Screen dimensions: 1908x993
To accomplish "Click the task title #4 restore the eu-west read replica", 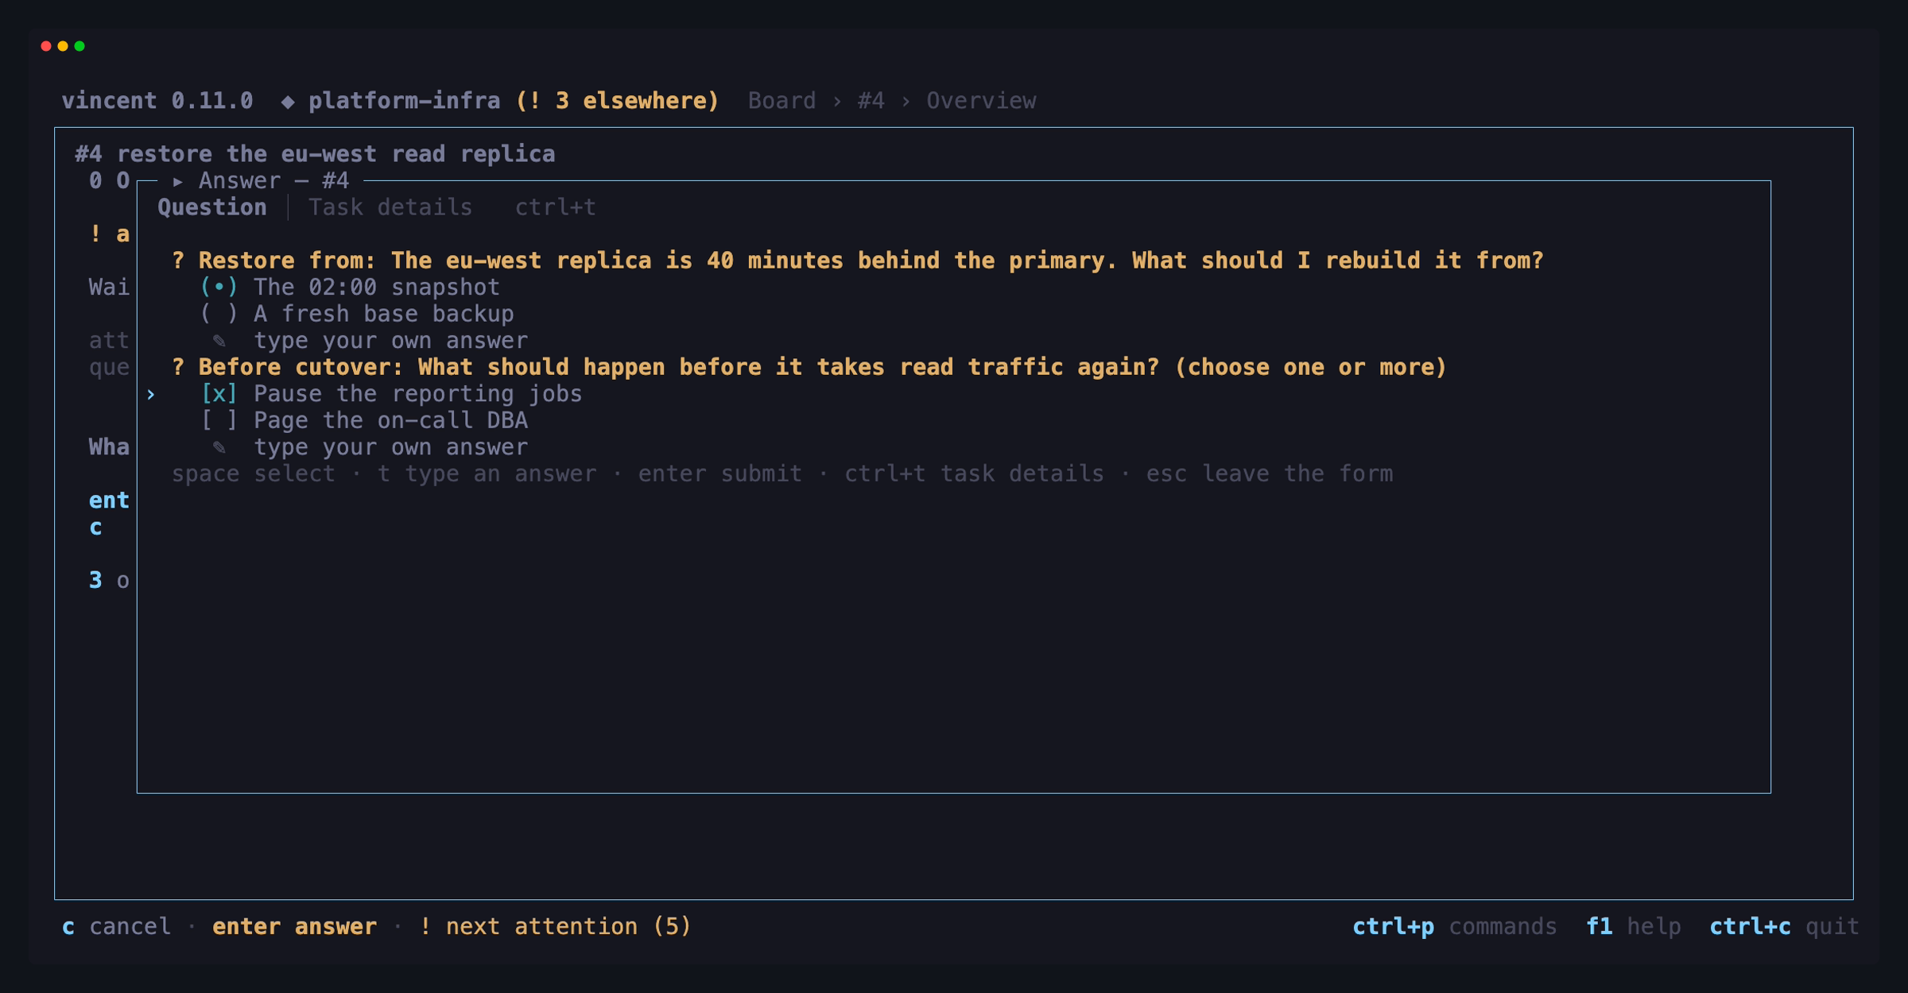I will coord(315,154).
